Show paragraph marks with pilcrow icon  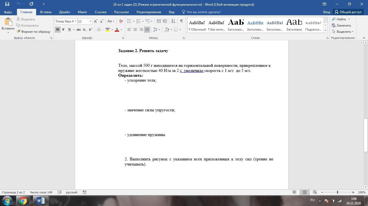click(x=181, y=21)
